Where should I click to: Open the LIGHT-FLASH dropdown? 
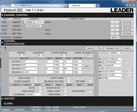click(x=68, y=78)
